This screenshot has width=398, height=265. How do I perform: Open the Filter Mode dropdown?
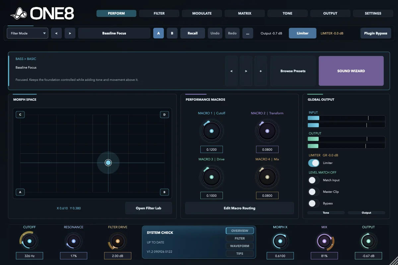tap(28, 33)
